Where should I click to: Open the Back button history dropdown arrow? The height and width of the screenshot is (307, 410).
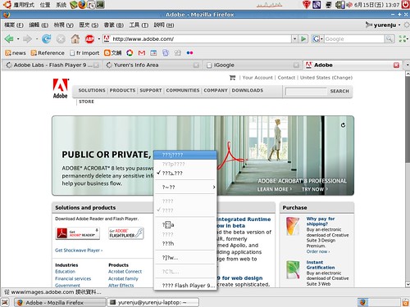[18, 39]
